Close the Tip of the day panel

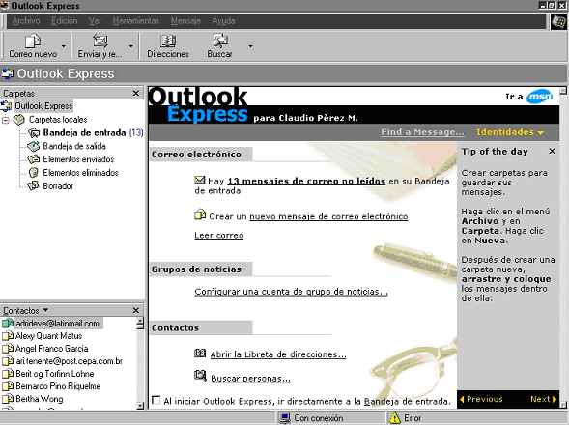(552, 151)
